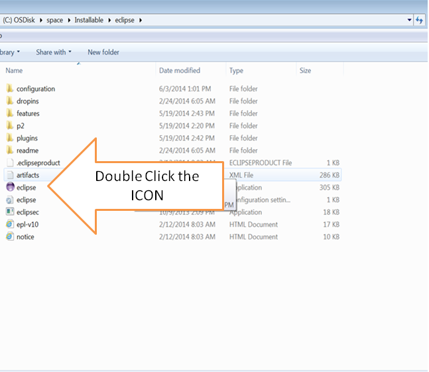The width and height of the screenshot is (429, 372).
Task: Open the configuration folder icon
Action: [9, 88]
